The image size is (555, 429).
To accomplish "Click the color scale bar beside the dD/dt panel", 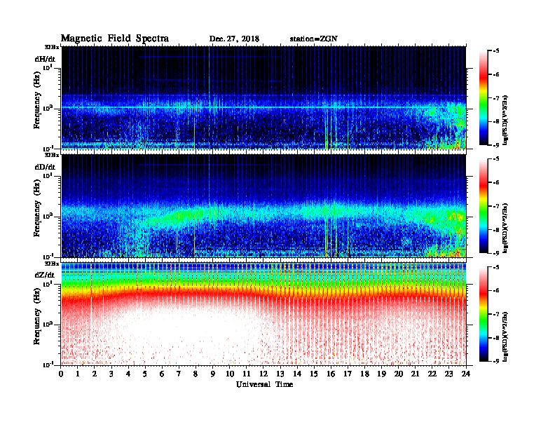I will point(484,205).
